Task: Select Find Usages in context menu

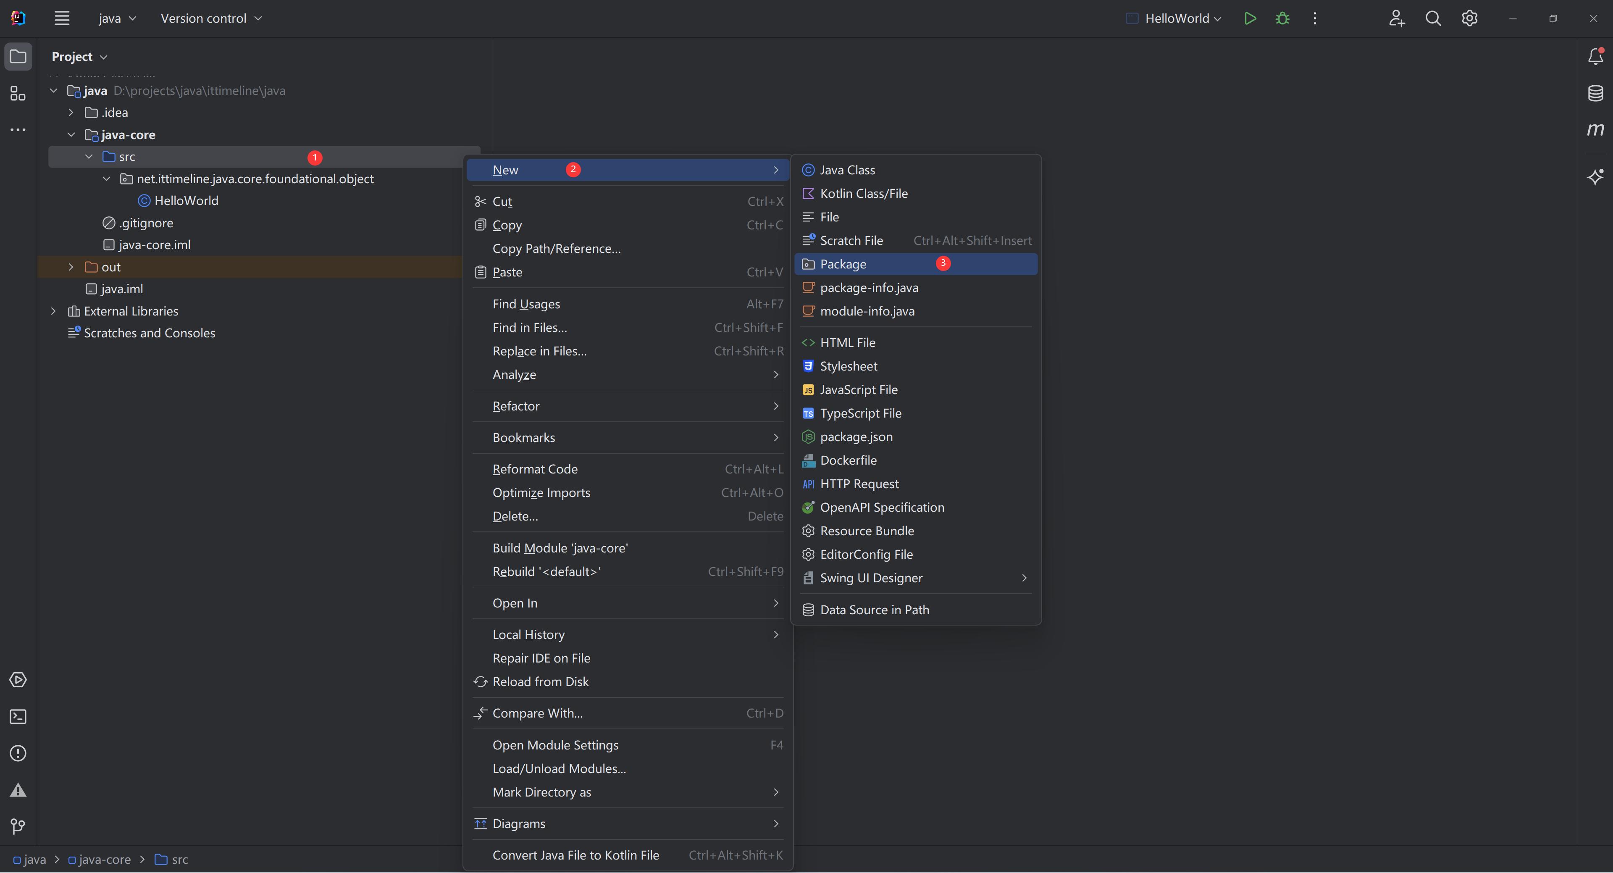Action: [628, 304]
